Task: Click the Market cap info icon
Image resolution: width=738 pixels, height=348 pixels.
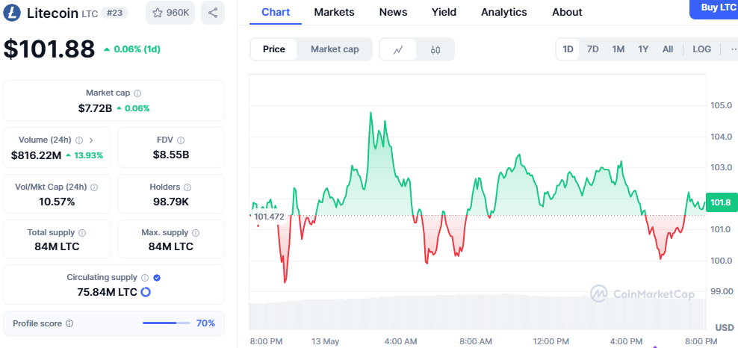Action: pyautogui.click(x=137, y=93)
